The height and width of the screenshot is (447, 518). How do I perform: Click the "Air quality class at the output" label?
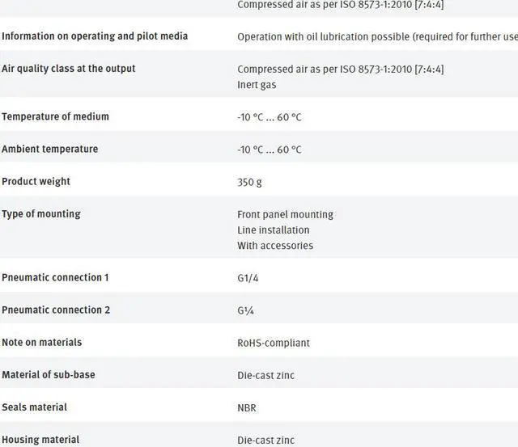[x=69, y=69]
